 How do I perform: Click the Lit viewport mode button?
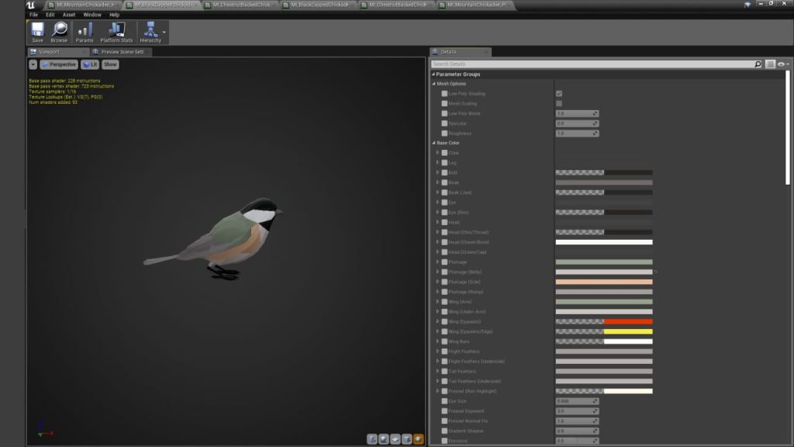(91, 64)
